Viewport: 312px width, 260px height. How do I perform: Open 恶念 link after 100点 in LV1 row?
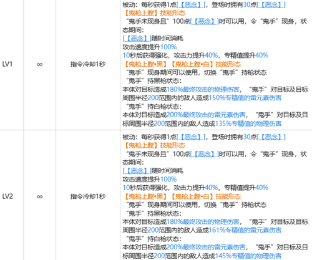[205, 21]
